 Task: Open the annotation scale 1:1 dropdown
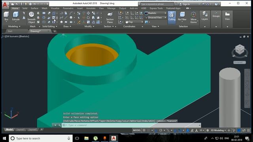click(202, 130)
